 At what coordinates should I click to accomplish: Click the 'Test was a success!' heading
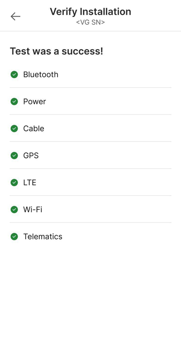coord(57,51)
